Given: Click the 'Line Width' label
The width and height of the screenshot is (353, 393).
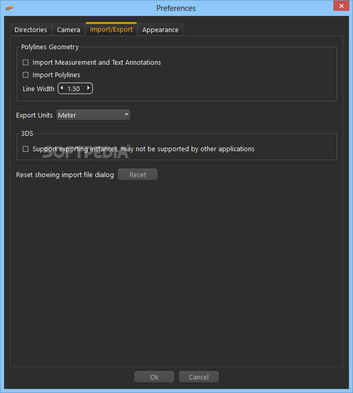Looking at the screenshot, I should pos(38,89).
